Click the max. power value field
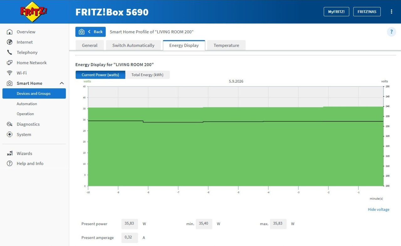This screenshot has width=401, height=246. tap(278, 224)
